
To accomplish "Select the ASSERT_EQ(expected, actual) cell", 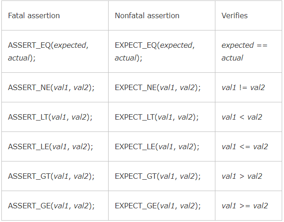I will (x=48, y=51).
